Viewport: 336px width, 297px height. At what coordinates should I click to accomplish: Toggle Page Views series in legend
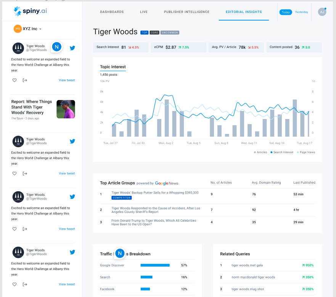click(x=306, y=152)
